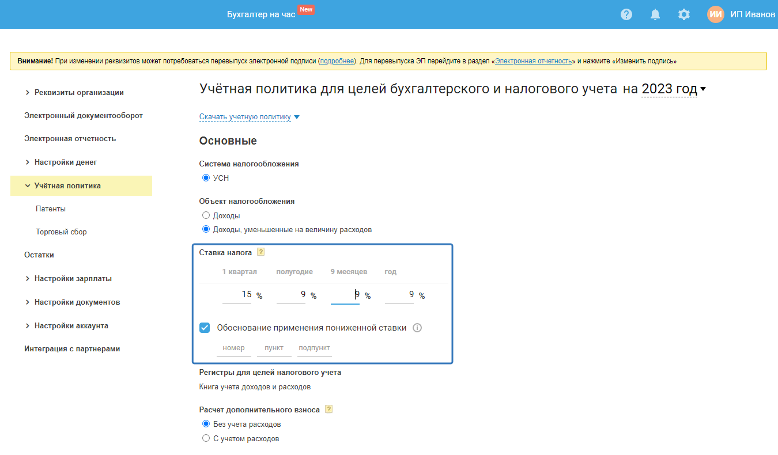This screenshot has width=778, height=455.
Task: Click the номер justification input field
Action: [233, 348]
